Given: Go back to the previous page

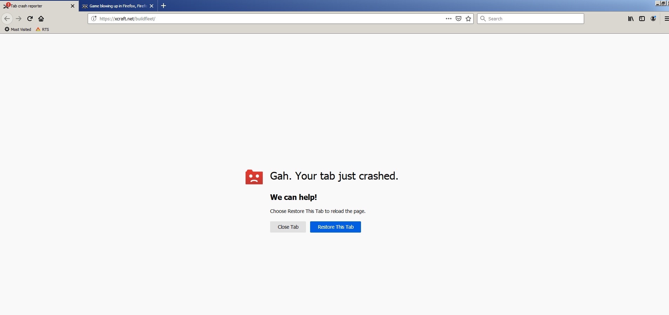Looking at the screenshot, I should point(7,19).
